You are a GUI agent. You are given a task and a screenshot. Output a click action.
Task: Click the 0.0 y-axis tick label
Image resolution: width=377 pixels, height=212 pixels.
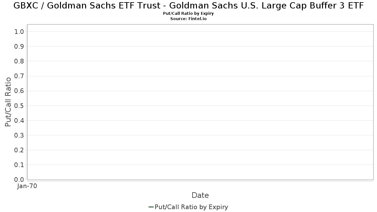point(19,180)
